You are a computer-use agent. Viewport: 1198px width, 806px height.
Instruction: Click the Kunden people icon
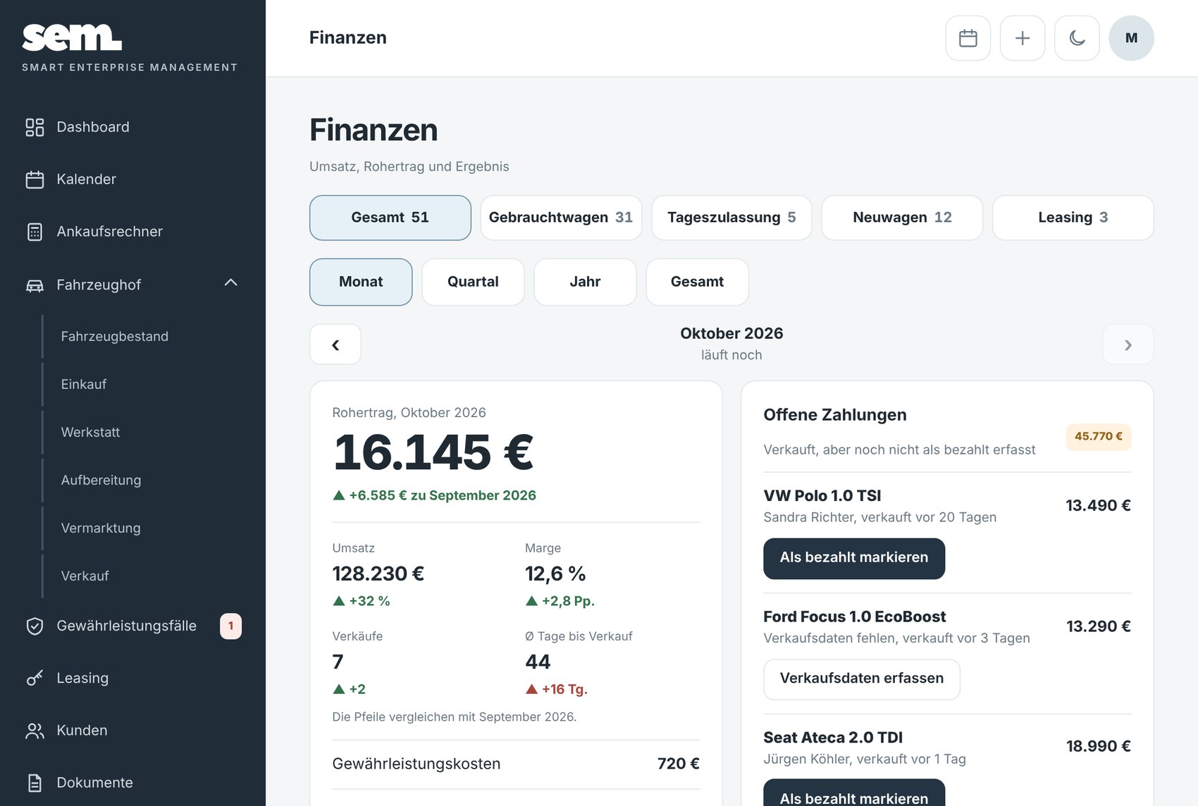tap(35, 730)
